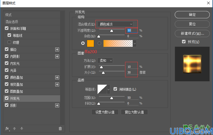Click the gold style preview thumbnail
The height and width of the screenshot is (135, 213).
point(192,64)
